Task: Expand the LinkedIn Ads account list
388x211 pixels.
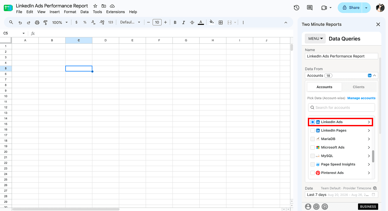Action: pyautogui.click(x=369, y=122)
